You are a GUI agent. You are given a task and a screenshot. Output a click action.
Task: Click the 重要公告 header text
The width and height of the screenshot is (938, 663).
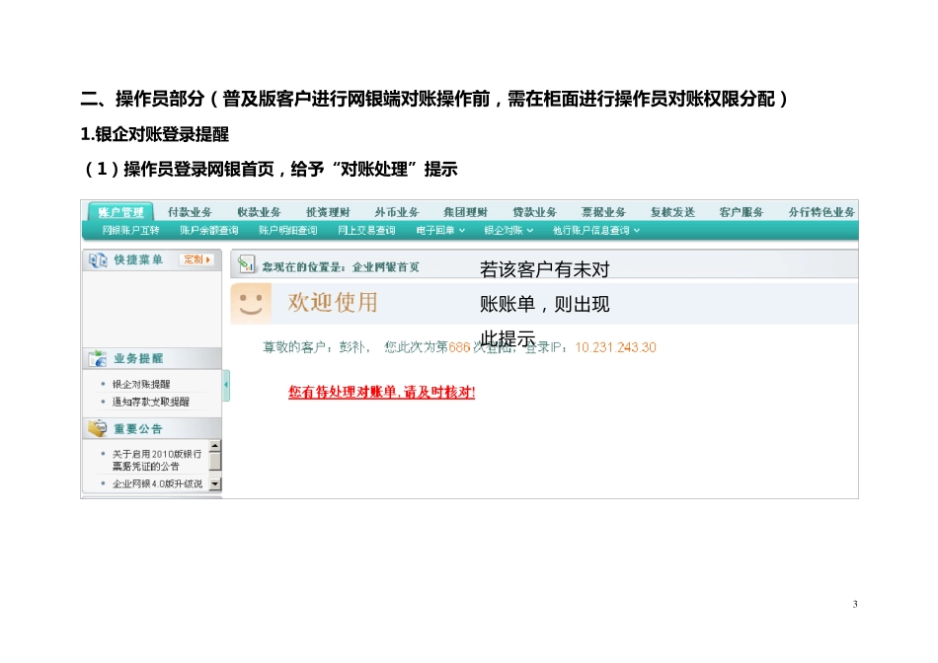coord(138,428)
